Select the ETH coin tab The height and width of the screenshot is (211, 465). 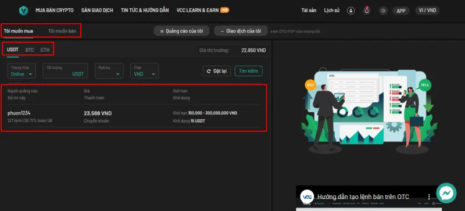click(x=45, y=50)
